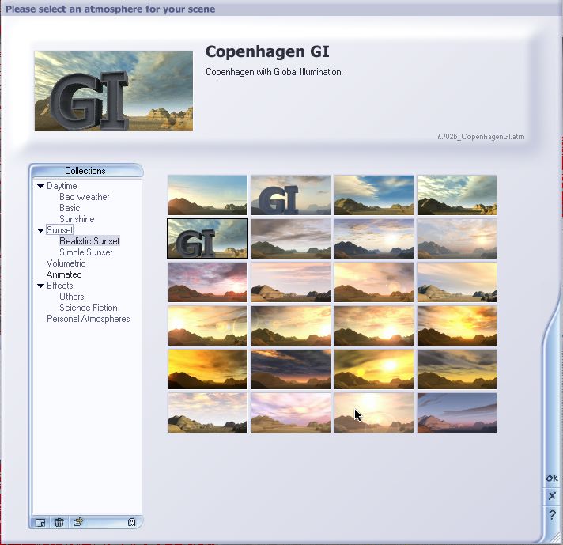Pick the first thumbnail in the first row
Viewport: 563px width, 545px height.
(207, 195)
